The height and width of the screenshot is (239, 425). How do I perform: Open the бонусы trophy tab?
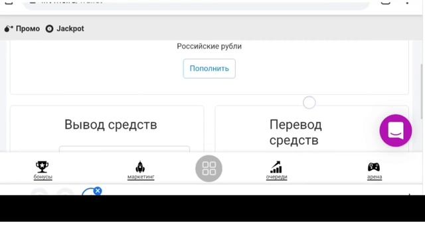tap(42, 170)
